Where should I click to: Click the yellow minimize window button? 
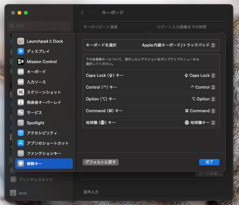click(x=19, y=13)
